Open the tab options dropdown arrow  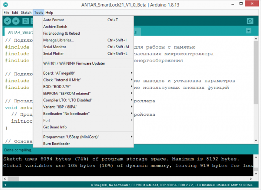click(x=248, y=31)
